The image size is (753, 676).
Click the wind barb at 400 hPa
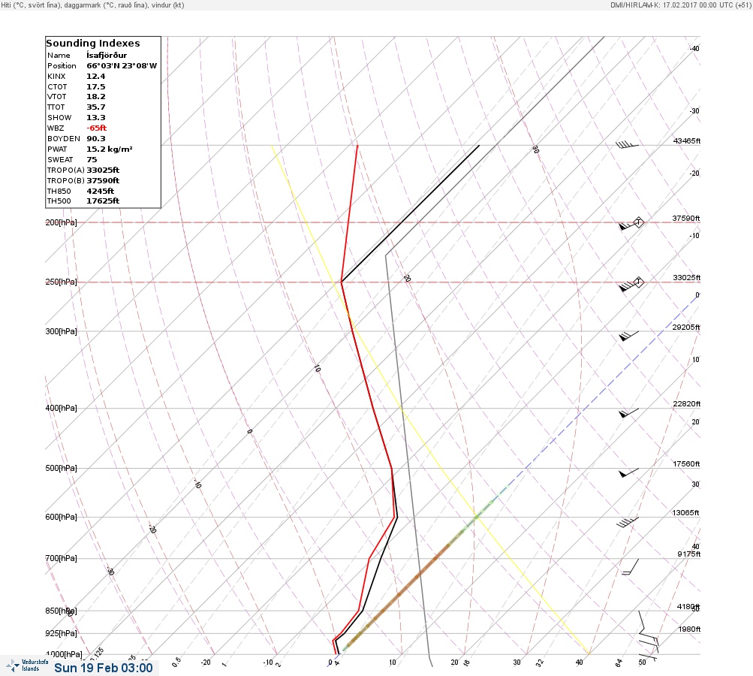click(628, 412)
